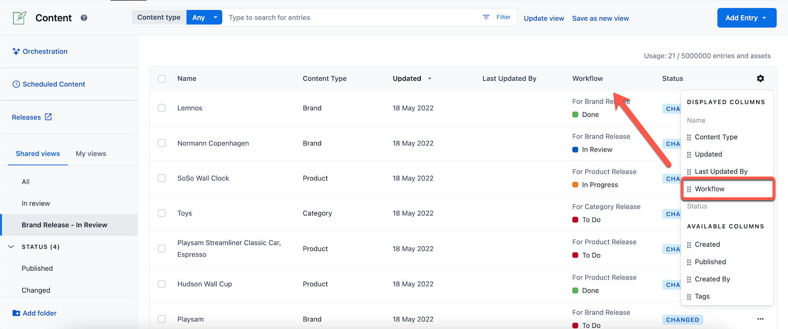Sort by the Updated column arrow
The height and width of the screenshot is (329, 788).
[x=429, y=79]
